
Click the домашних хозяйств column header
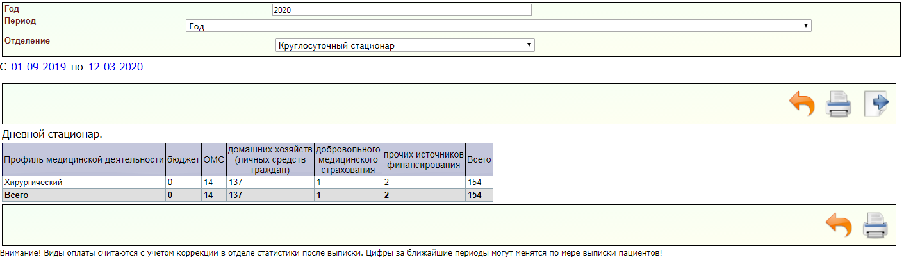(270, 159)
